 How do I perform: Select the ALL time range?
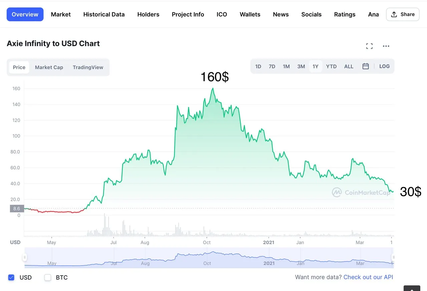(x=349, y=66)
